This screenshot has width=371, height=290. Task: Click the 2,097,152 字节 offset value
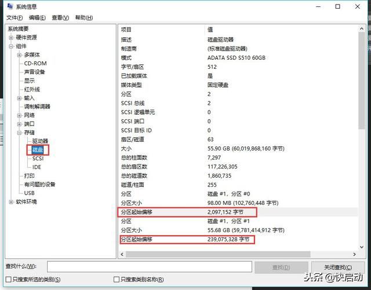(x=225, y=212)
